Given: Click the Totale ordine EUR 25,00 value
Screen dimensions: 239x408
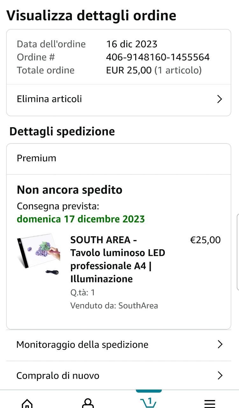Looking at the screenshot, I should pos(129,70).
